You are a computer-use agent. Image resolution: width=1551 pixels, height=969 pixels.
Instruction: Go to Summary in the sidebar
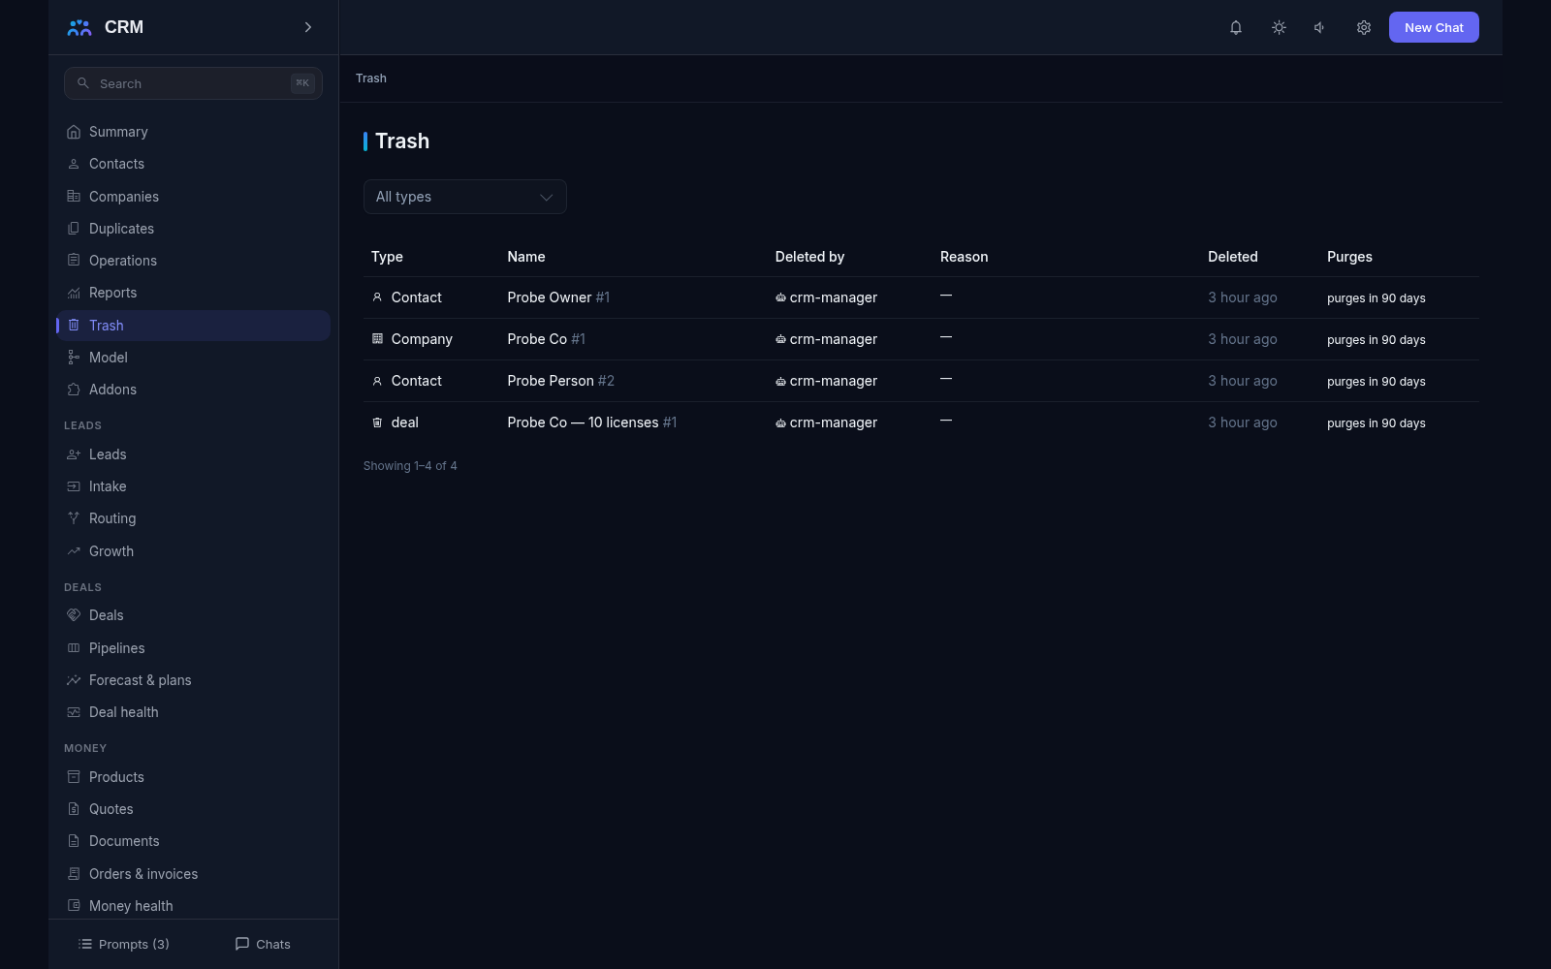point(194,132)
